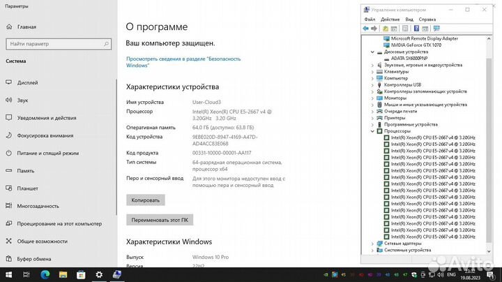Select the Очереди печати tree item
502x282 pixels.
pos(400,111)
